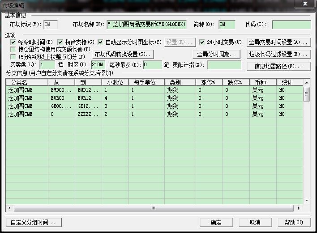Viewport: 317px width, 233px height.
Task: Click the 信息地雷路径 button
Action: (279, 66)
